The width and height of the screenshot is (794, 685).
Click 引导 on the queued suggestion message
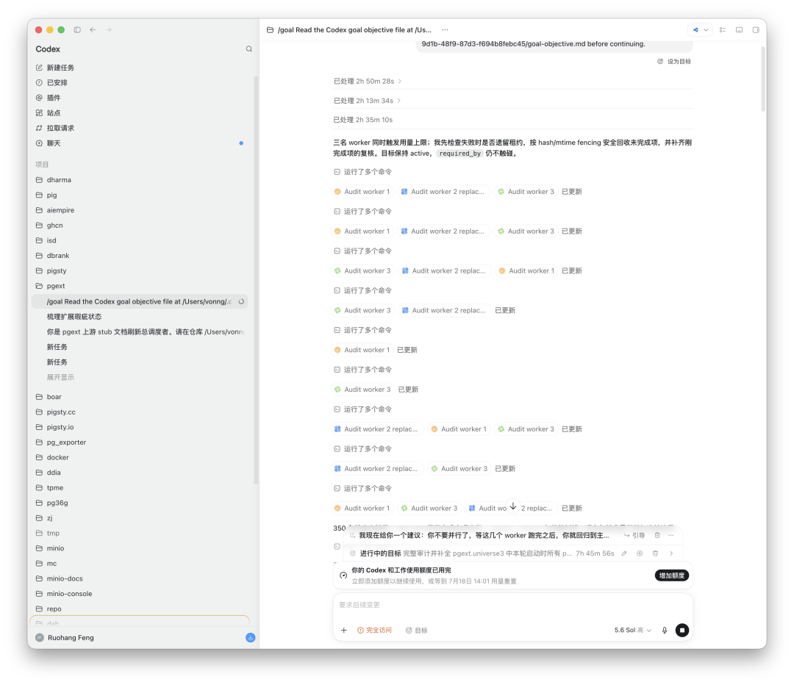(634, 535)
